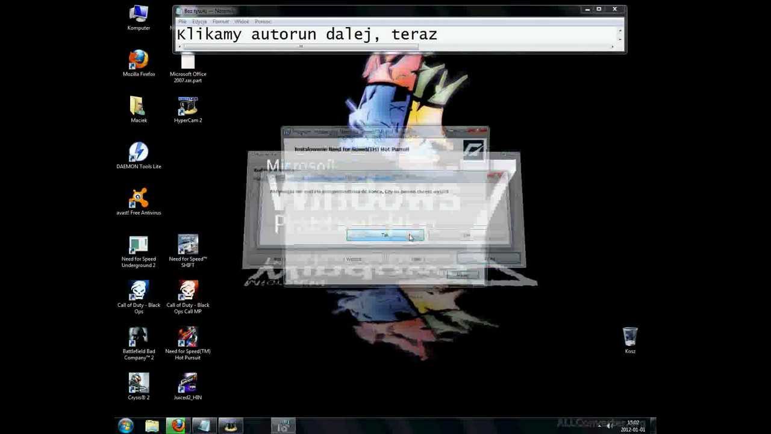This screenshot has width=771, height=434.
Task: Select the Kosz recycle bin icon
Action: click(630, 341)
